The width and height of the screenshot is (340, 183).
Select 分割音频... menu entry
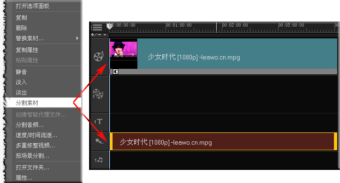(30, 125)
